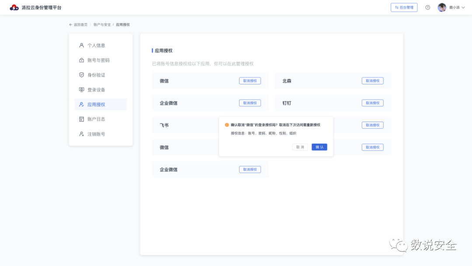Click 取消授权 for first 企业微信
Image resolution: width=472 pixels, height=266 pixels.
(250, 103)
